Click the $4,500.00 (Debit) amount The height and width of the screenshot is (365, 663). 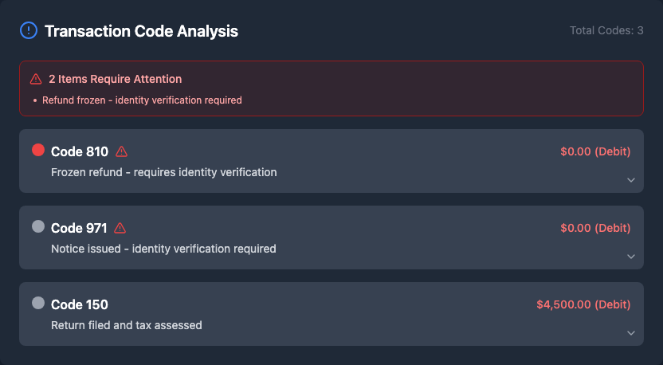click(583, 304)
